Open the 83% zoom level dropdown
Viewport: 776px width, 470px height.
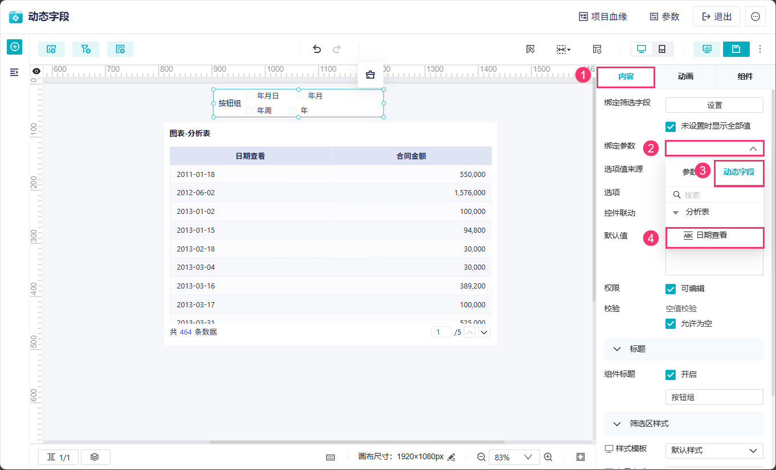pyautogui.click(x=513, y=457)
